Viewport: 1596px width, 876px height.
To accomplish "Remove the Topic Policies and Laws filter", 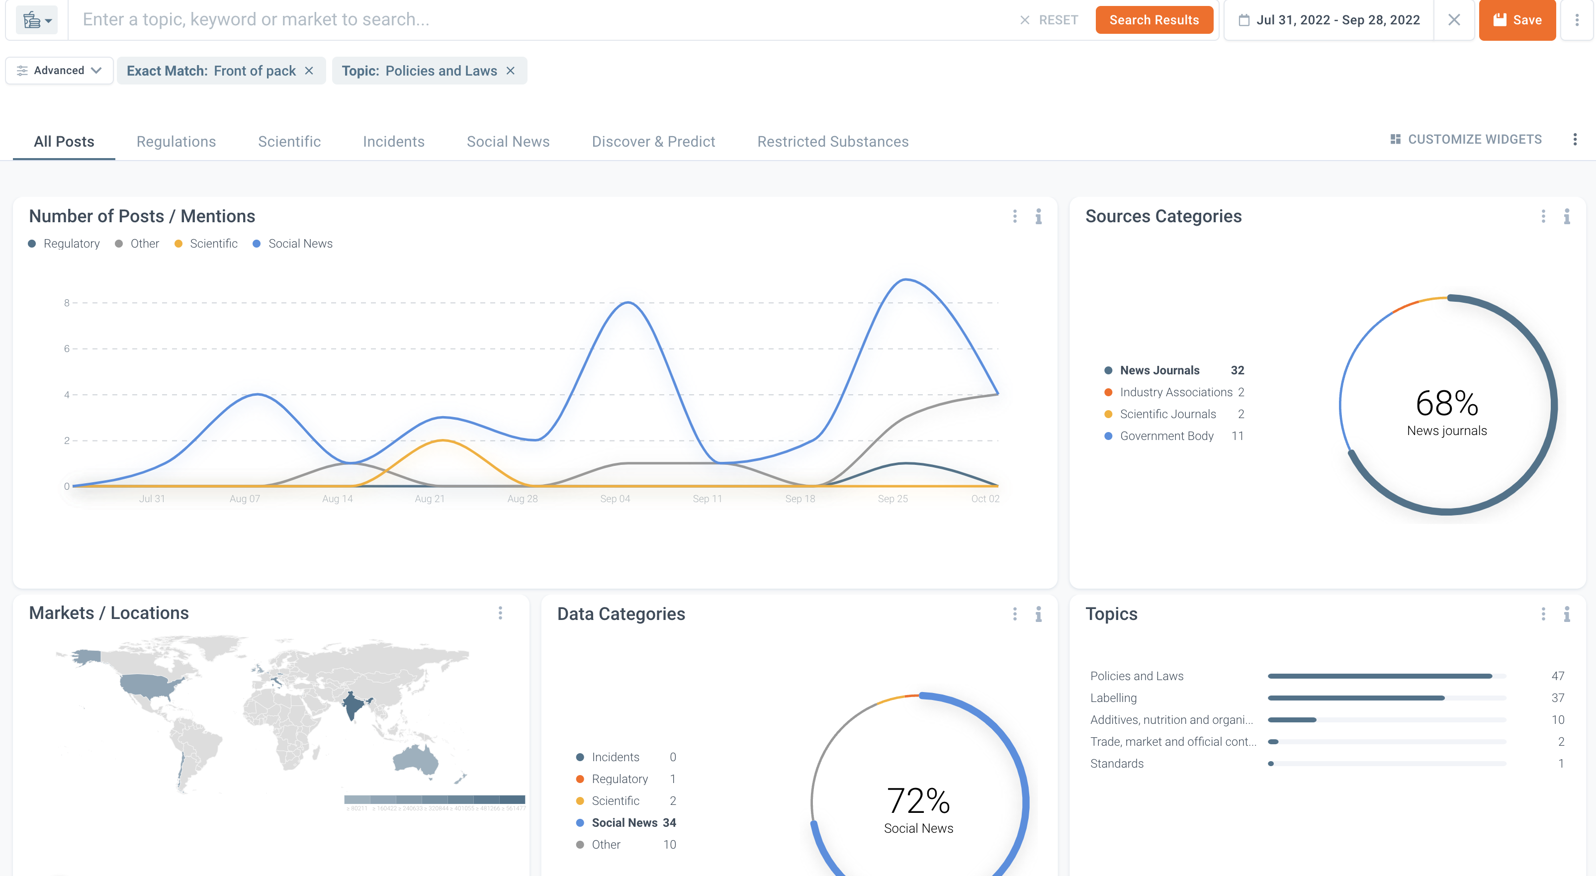I will 511,71.
